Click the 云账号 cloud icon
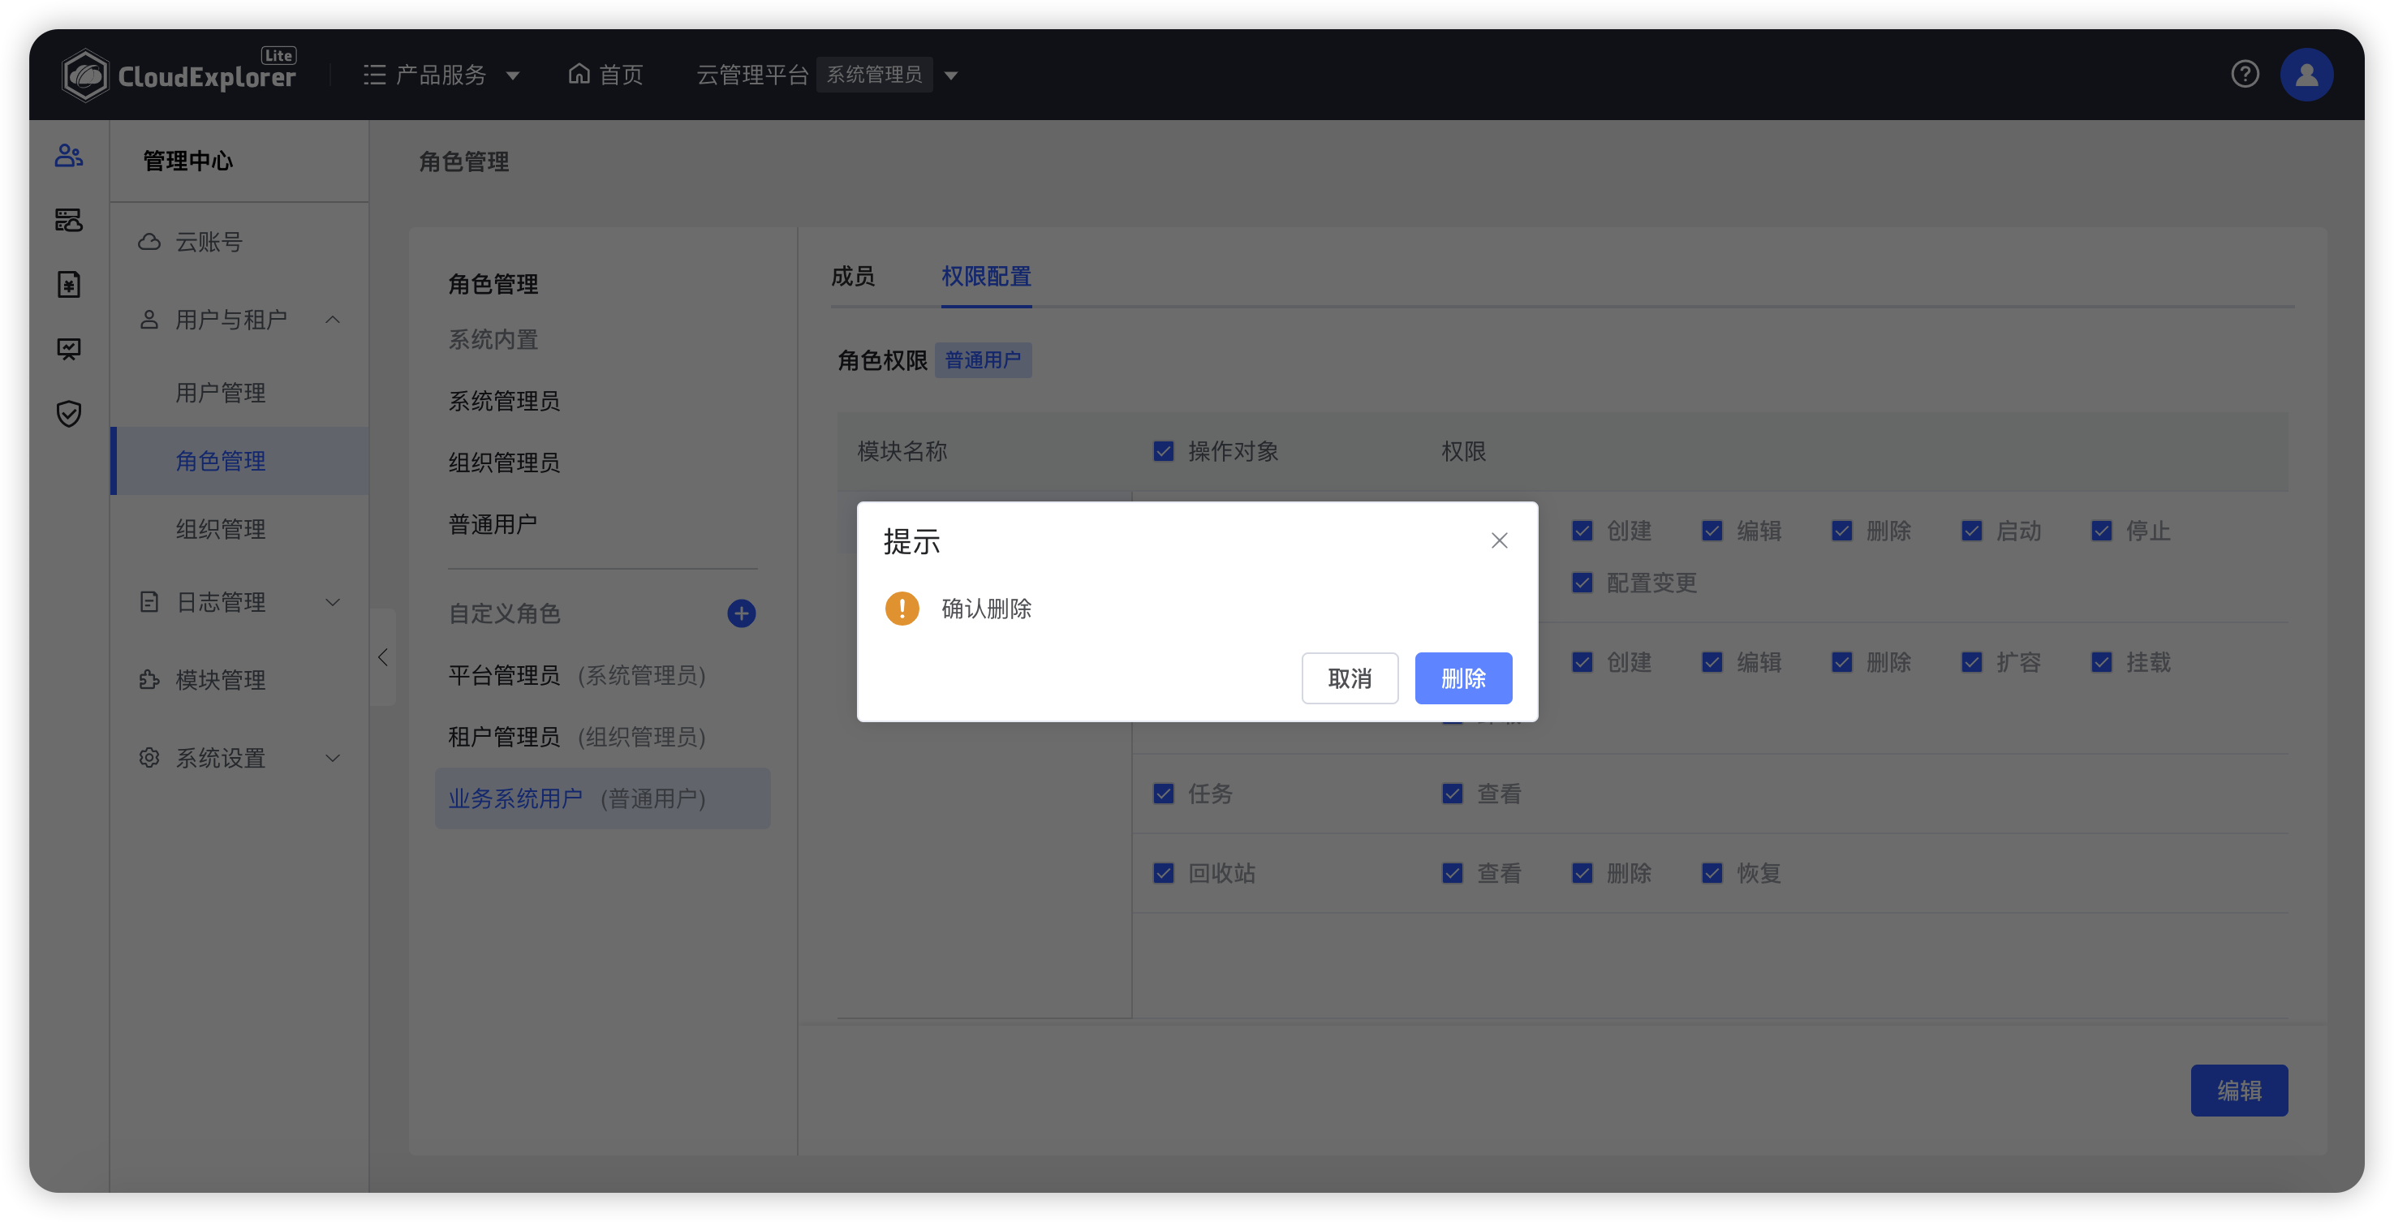Screen dimensions: 2394x1222 pos(149,242)
